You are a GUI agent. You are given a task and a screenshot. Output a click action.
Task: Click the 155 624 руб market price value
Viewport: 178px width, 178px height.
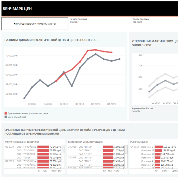coord(170,147)
